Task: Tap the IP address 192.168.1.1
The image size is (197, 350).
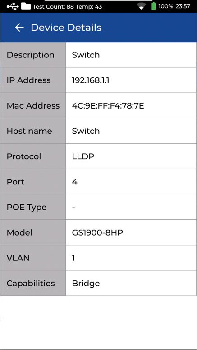Action: coord(91,80)
